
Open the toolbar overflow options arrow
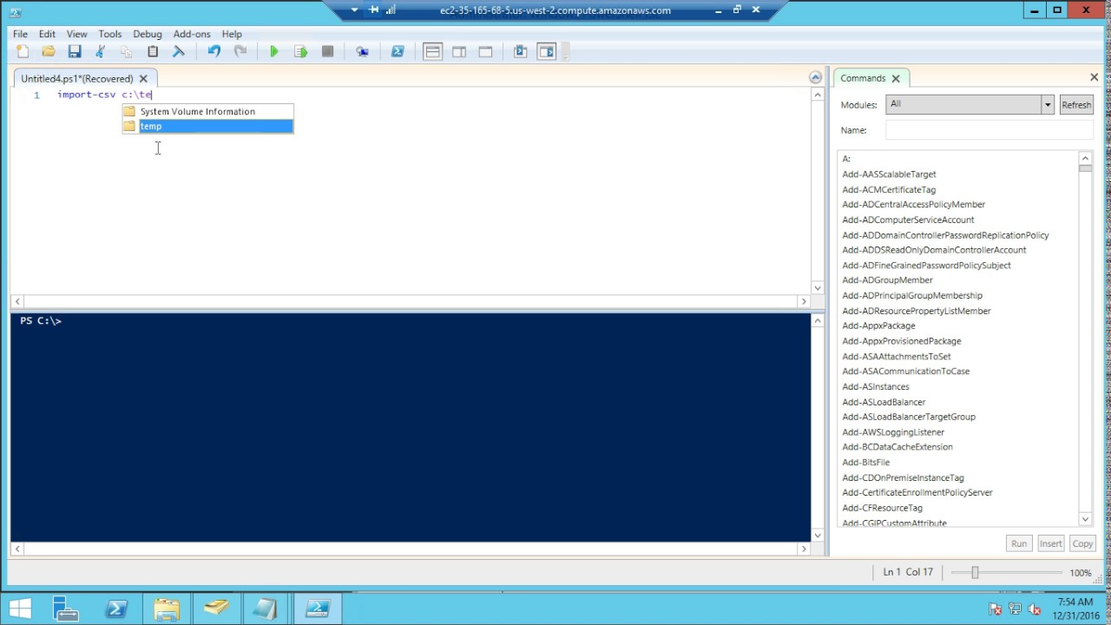tap(566, 52)
